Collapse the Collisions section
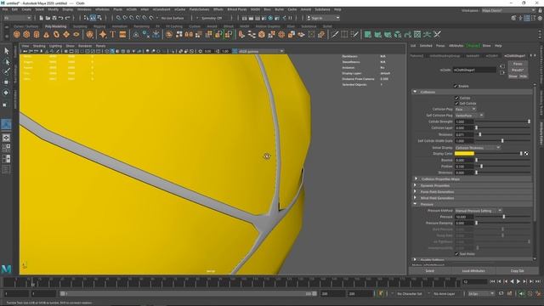Image resolution: width=544 pixels, height=306 pixels. [x=415, y=92]
